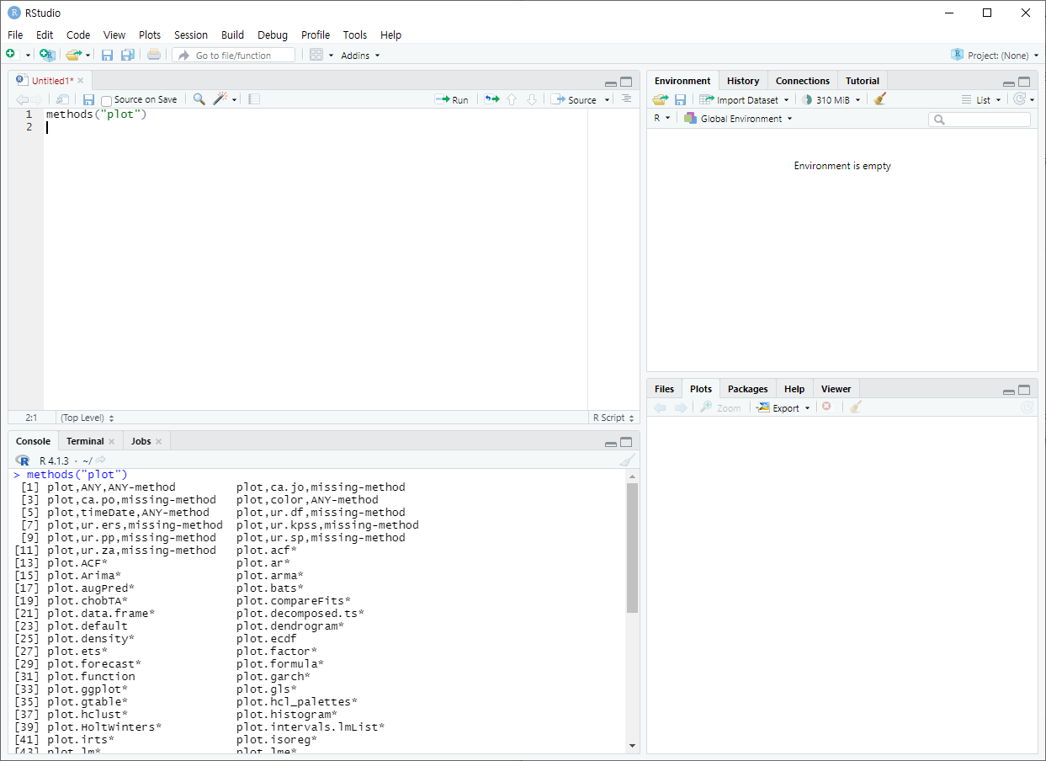Close the Terminal tab

(111, 441)
